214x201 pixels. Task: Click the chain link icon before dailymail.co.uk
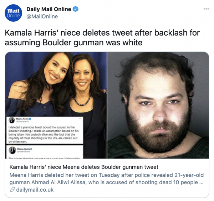pyautogui.click(x=12, y=190)
